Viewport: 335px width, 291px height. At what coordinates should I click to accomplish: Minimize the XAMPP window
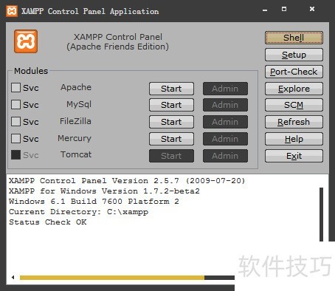pos(265,10)
